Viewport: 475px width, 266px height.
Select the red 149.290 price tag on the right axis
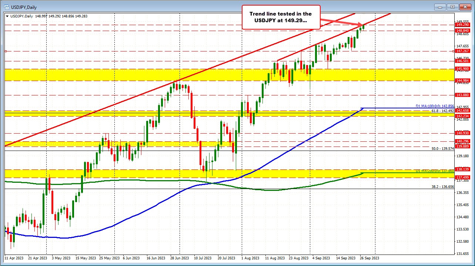click(x=462, y=25)
